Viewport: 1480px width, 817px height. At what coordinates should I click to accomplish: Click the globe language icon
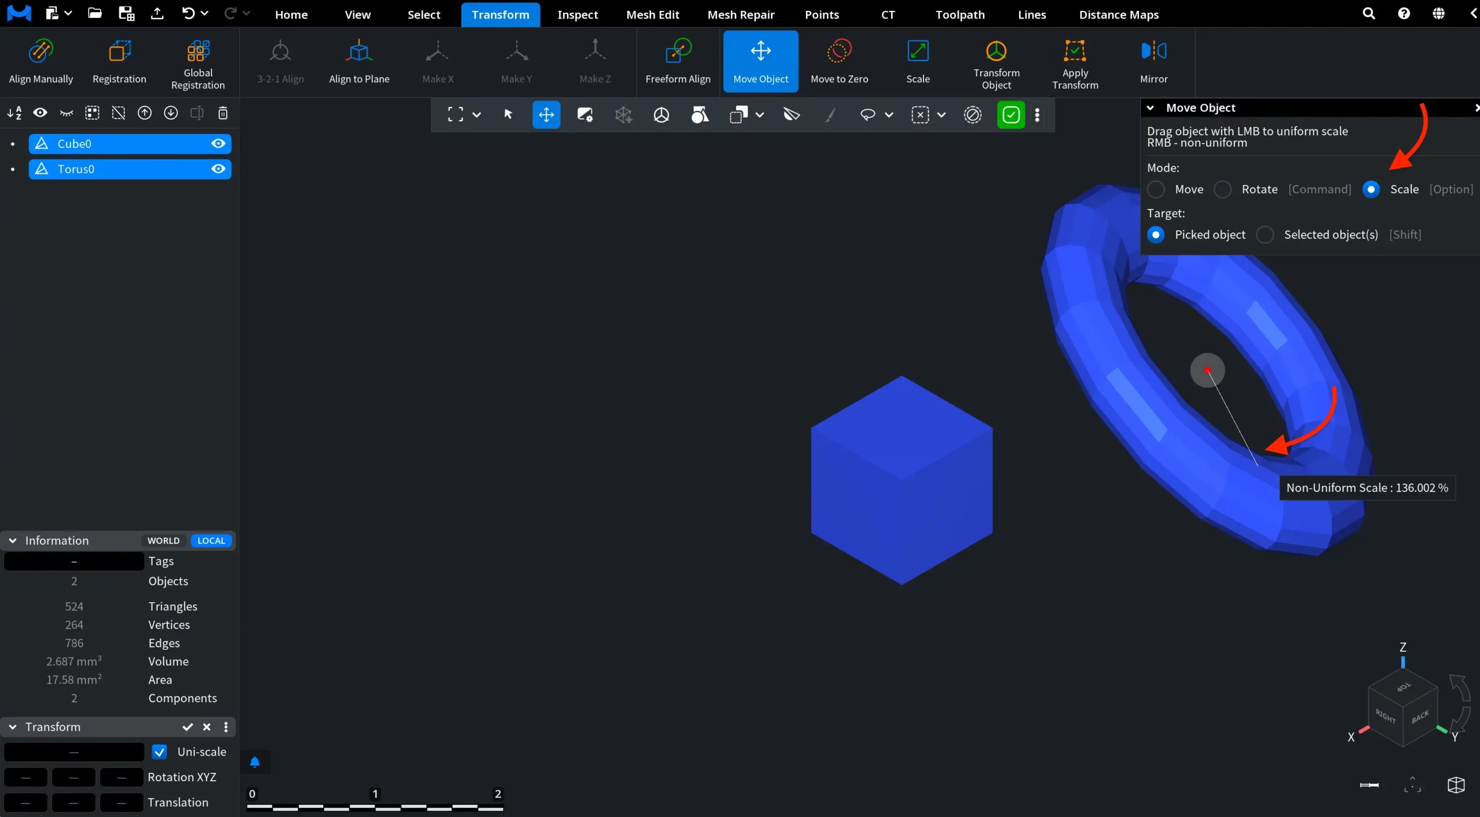[x=1438, y=13]
